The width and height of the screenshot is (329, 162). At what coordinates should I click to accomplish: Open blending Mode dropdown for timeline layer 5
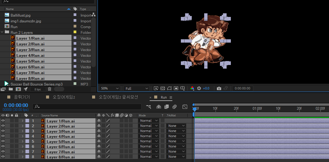tap(148, 141)
